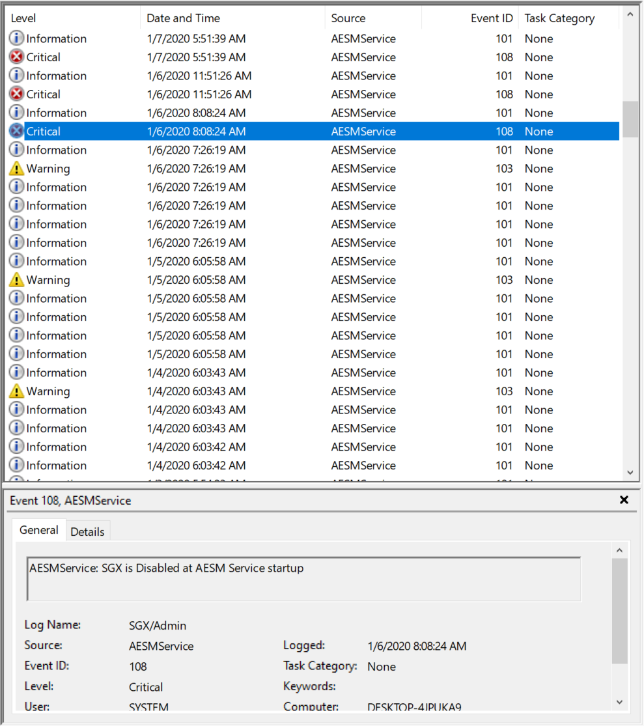Click Event ID 103 in the 1/5/2020 Warning row
The height and width of the screenshot is (726, 644).
pyautogui.click(x=504, y=280)
